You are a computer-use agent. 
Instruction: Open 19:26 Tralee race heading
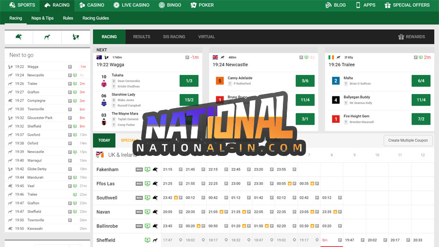(341, 65)
